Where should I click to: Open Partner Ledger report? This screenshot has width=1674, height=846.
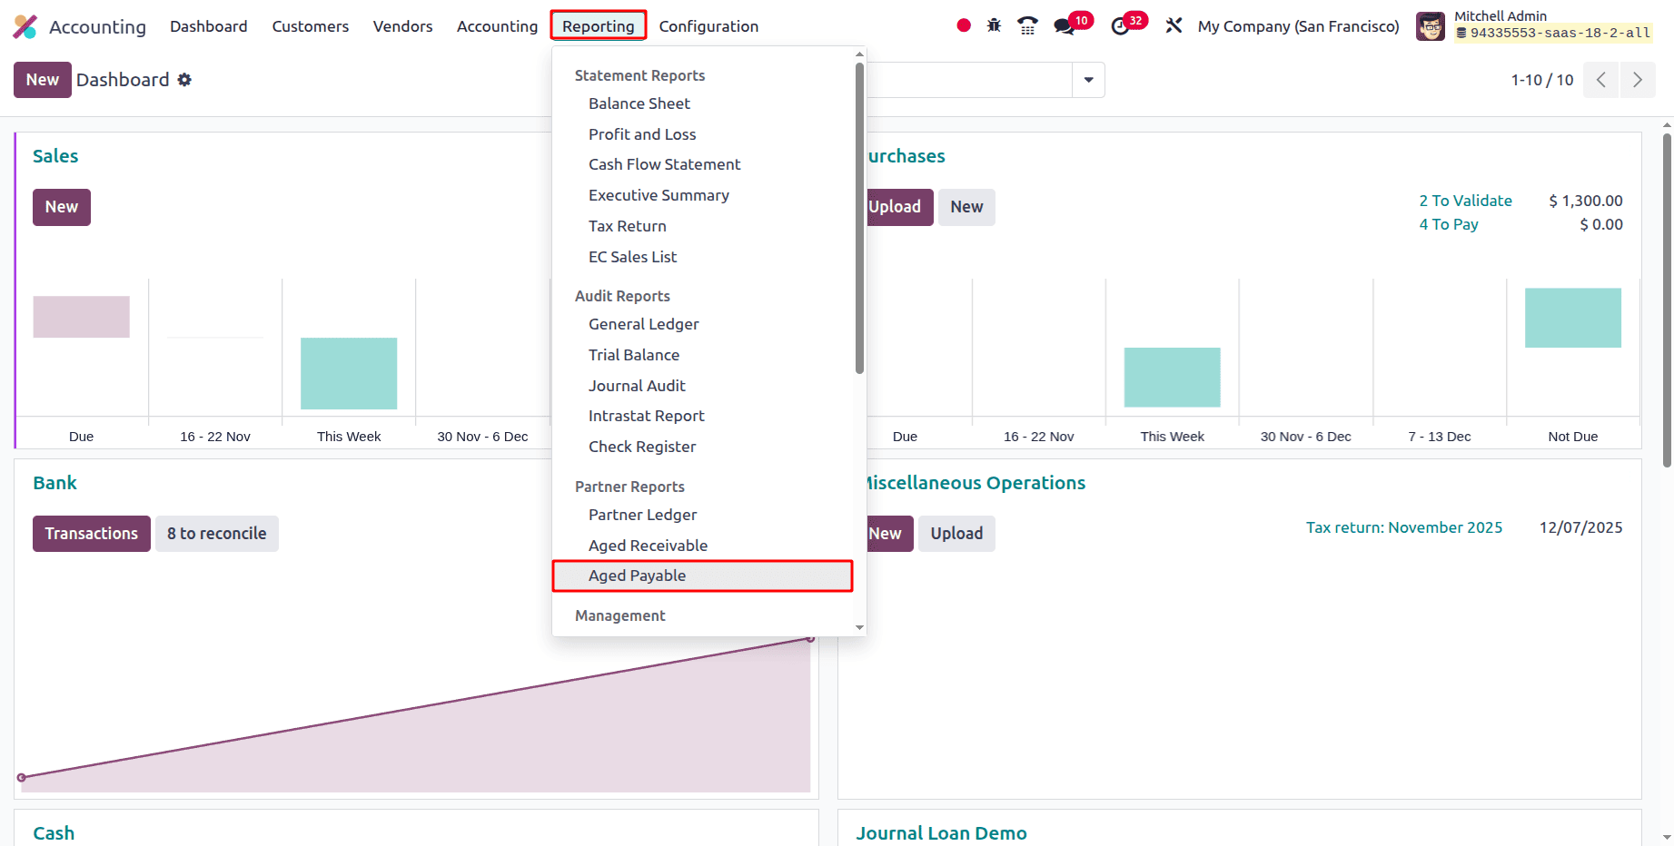point(703,515)
